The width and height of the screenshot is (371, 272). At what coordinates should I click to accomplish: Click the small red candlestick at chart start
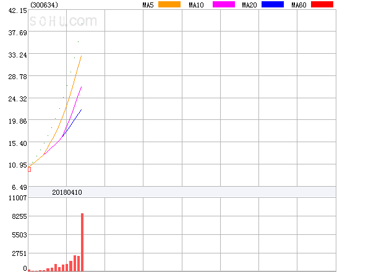click(29, 169)
